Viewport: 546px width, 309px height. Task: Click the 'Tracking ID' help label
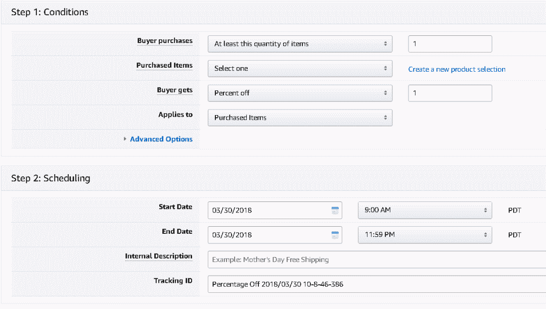point(173,281)
